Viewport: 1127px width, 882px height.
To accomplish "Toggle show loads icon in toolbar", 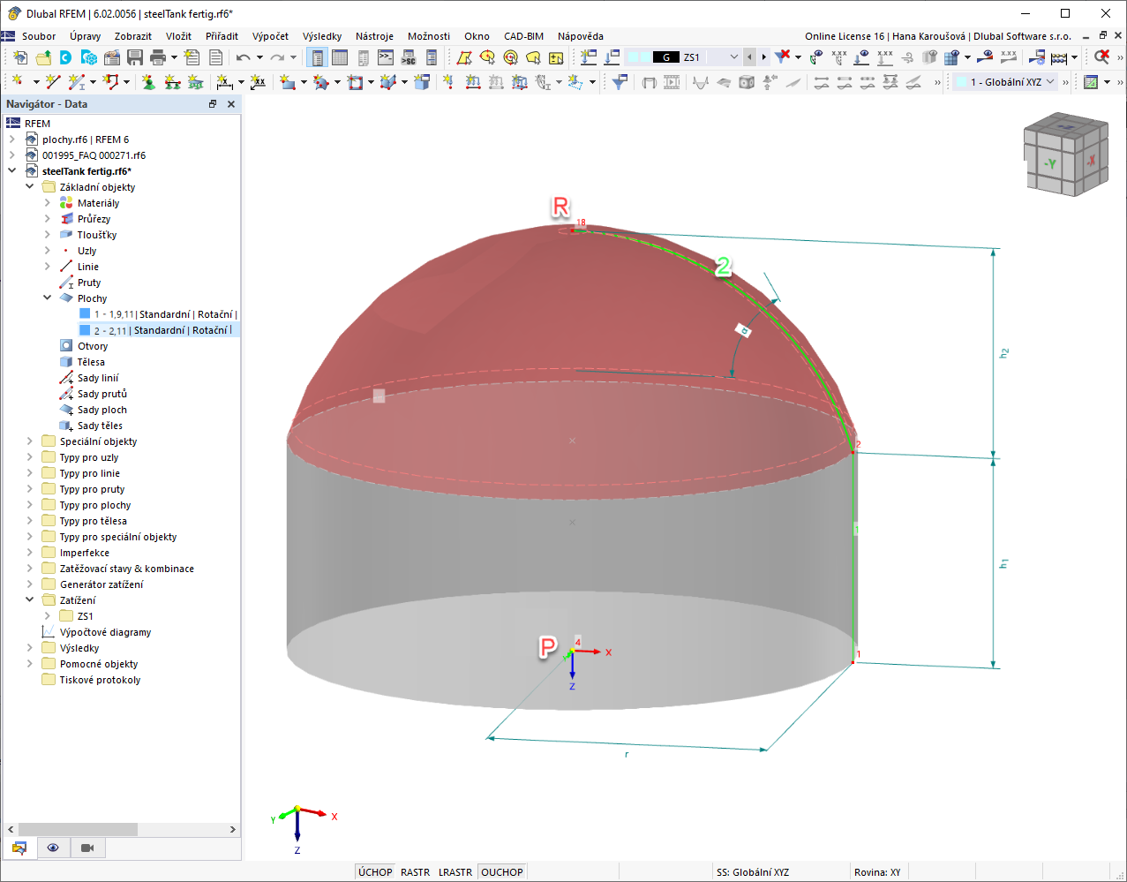I will click(861, 57).
